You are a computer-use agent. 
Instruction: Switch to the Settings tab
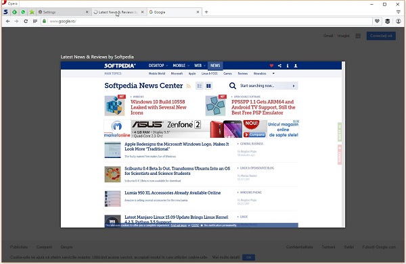point(63,12)
